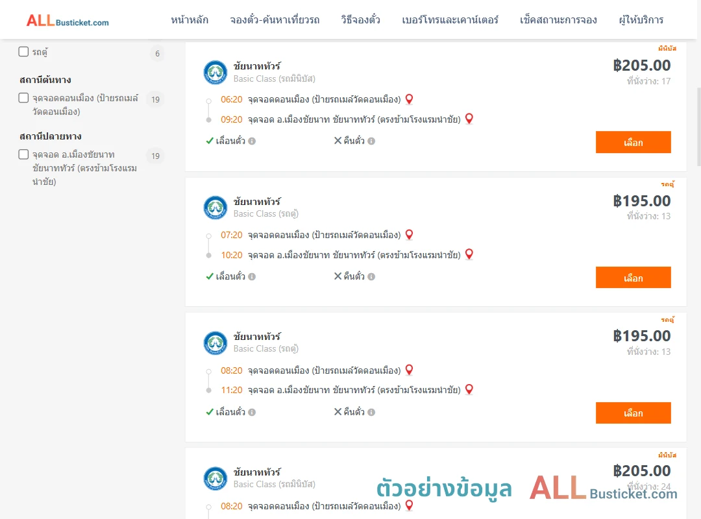Image resolution: width=701 pixels, height=519 pixels.
Task: Click the 06:20 departure time text
Action: tap(232, 99)
